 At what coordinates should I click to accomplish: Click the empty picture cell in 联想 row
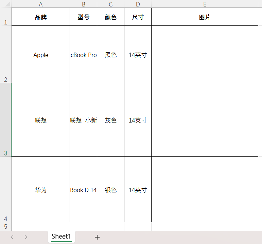(205, 120)
